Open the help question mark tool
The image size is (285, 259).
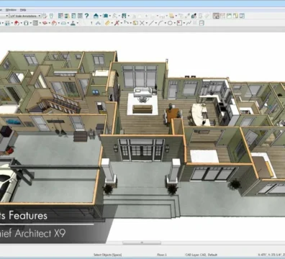point(86,16)
